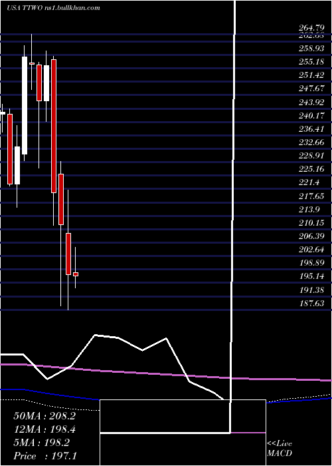Click the 255.18 price label
Screen dimensions: 332x466
point(311,62)
